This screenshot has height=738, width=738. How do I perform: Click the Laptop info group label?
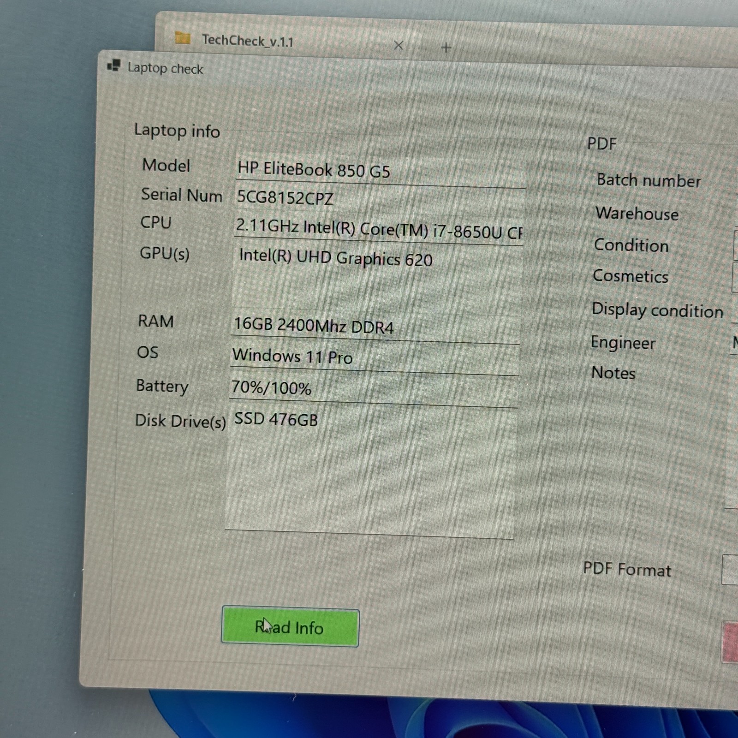pos(177,131)
